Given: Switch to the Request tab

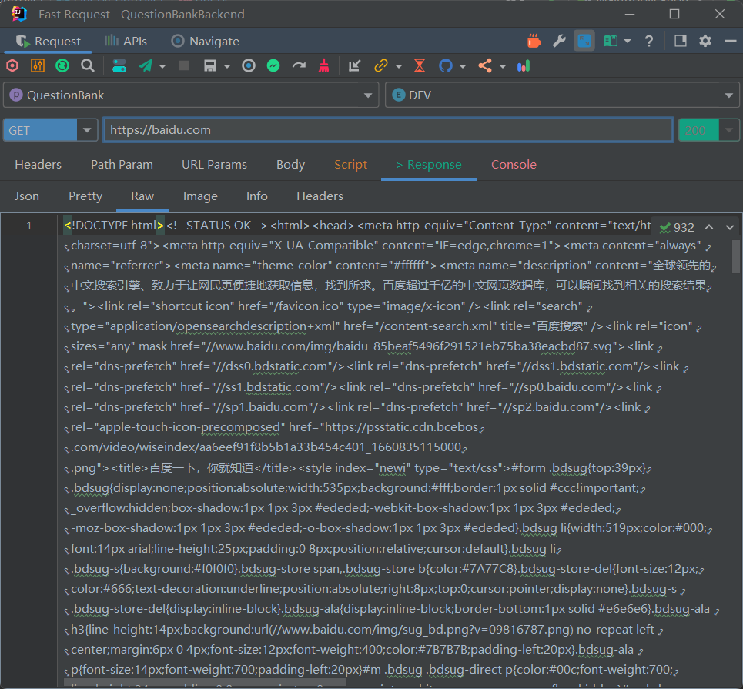Looking at the screenshot, I should (49, 42).
